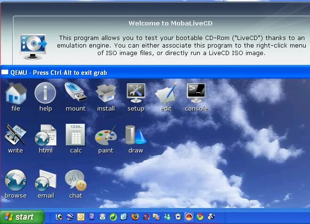
Task: Launch Firefox from the quick launch bar
Action: (x=135, y=217)
